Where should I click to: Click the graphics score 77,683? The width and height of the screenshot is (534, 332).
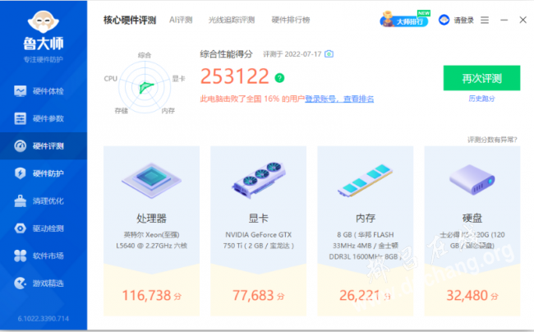tap(253, 295)
